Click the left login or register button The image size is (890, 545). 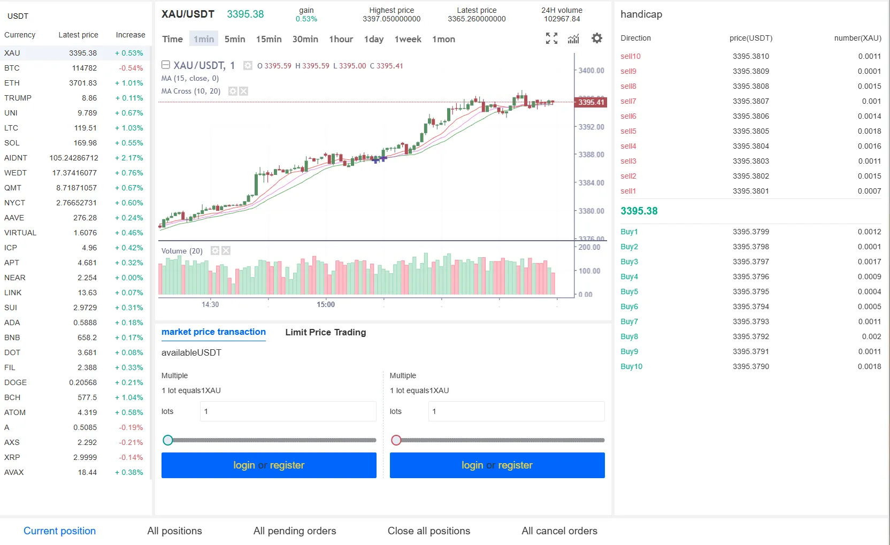click(268, 465)
